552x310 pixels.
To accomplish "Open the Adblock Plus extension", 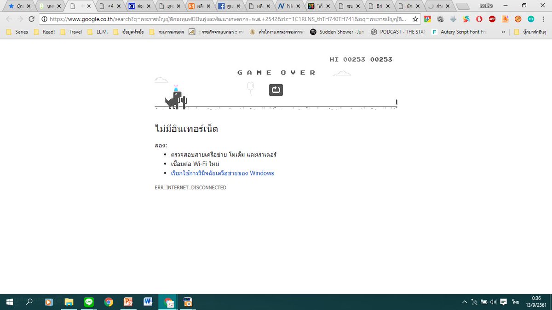I will click(x=491, y=19).
